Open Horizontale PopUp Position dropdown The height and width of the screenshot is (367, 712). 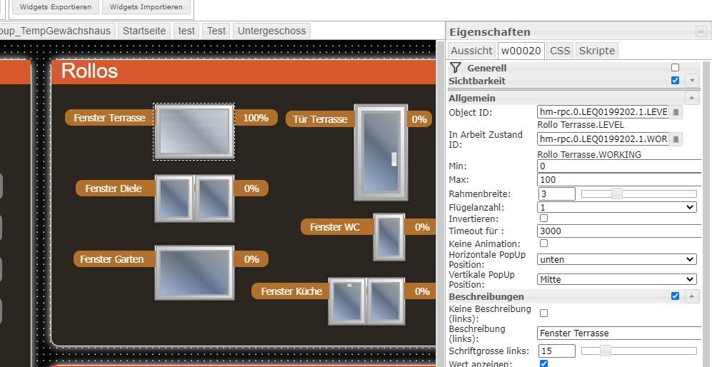tap(616, 259)
